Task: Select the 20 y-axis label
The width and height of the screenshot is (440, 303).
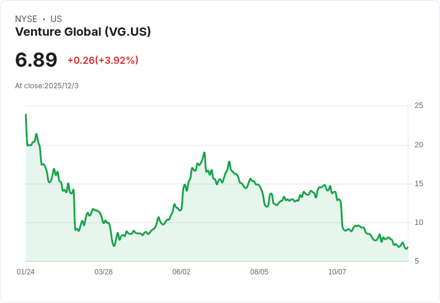Action: click(418, 144)
